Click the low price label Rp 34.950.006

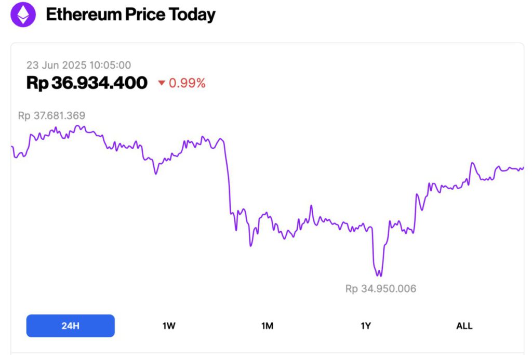point(381,288)
